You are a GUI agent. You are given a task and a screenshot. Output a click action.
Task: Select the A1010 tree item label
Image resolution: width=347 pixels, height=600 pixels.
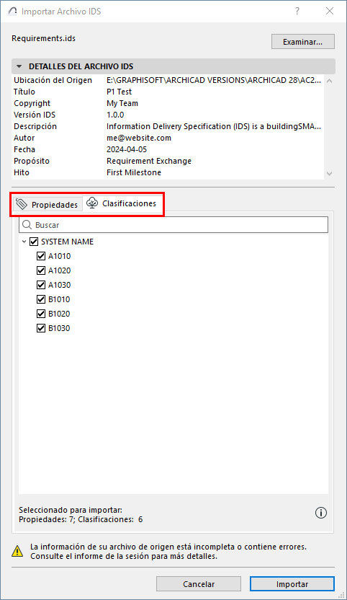click(59, 256)
